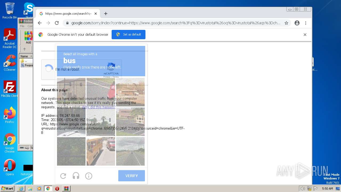The width and height of the screenshot is (341, 192).
Task: Click the reCAPTCHA Privacy link
Action: pos(107,77)
